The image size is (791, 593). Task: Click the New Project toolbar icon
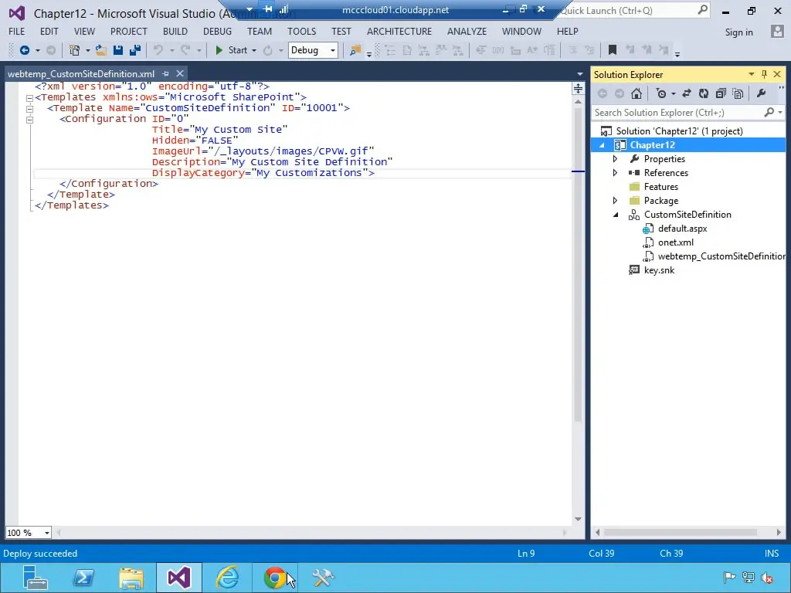click(x=75, y=50)
